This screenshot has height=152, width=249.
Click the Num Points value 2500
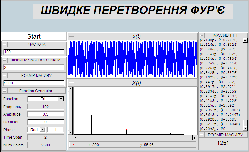click(x=46, y=145)
